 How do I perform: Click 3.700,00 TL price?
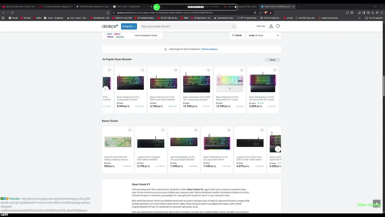(156, 106)
